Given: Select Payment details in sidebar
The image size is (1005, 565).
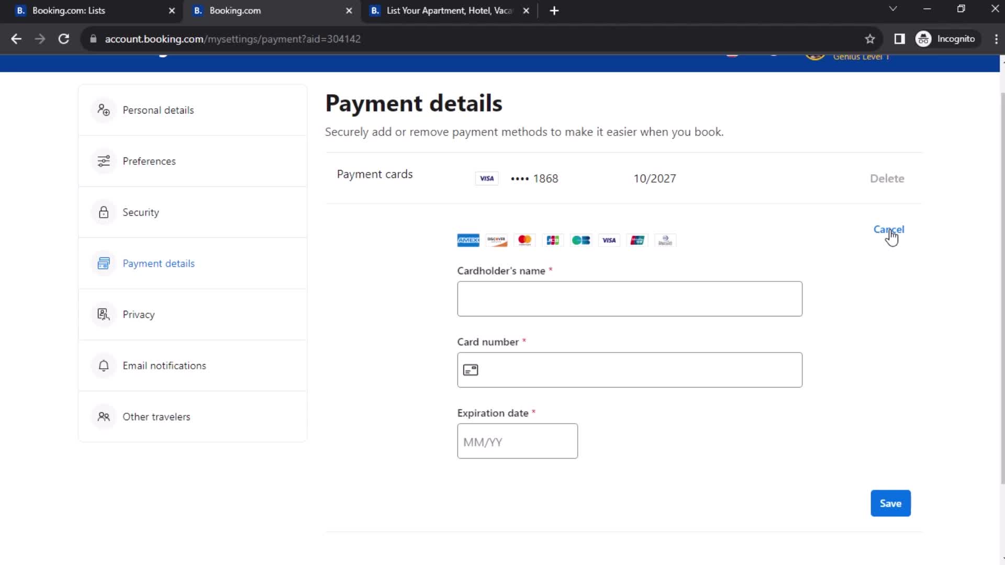Looking at the screenshot, I should tap(193, 263).
